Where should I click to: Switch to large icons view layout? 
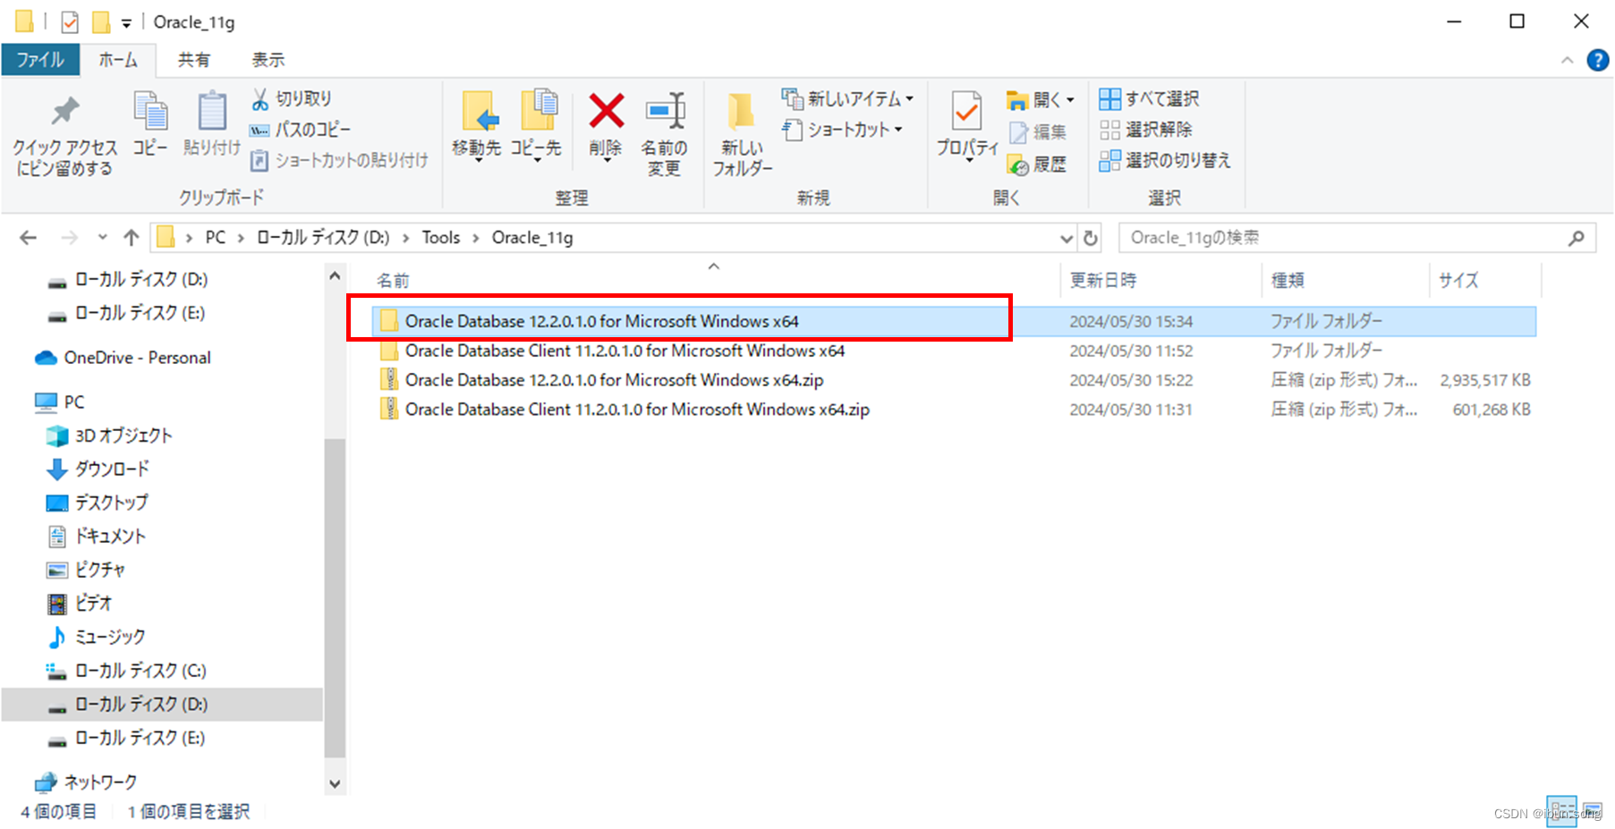tap(1593, 810)
